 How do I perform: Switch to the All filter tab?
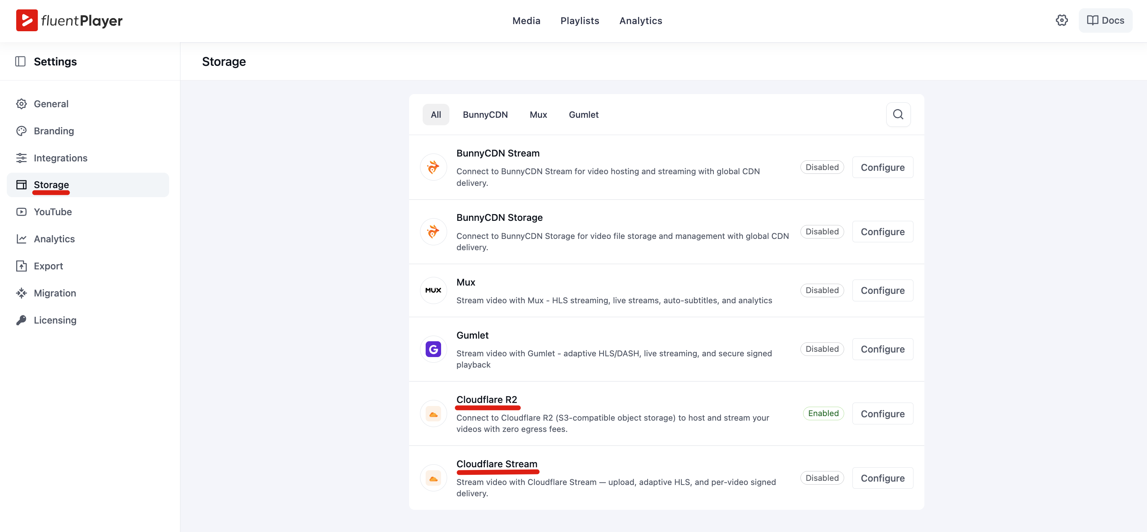pos(435,115)
